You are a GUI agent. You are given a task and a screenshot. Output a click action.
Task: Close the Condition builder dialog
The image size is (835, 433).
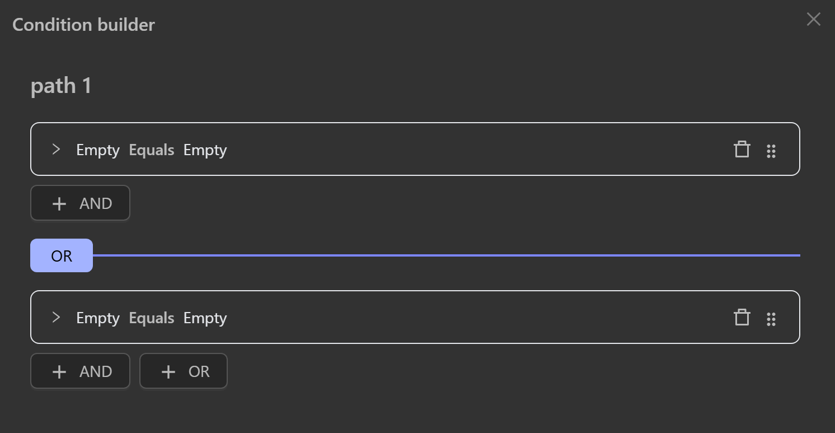(813, 20)
